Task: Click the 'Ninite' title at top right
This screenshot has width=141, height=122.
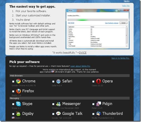Action: (x=127, y=1)
